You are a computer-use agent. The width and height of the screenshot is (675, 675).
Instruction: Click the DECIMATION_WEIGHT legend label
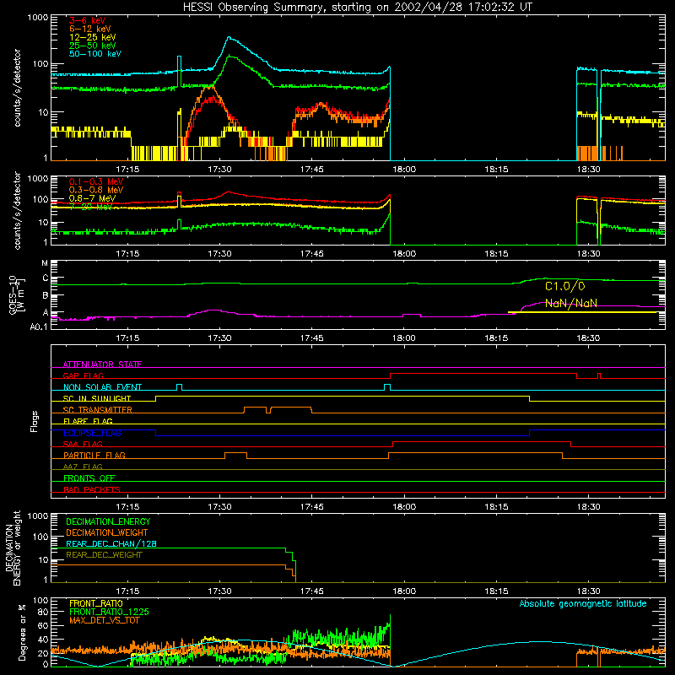point(107,532)
